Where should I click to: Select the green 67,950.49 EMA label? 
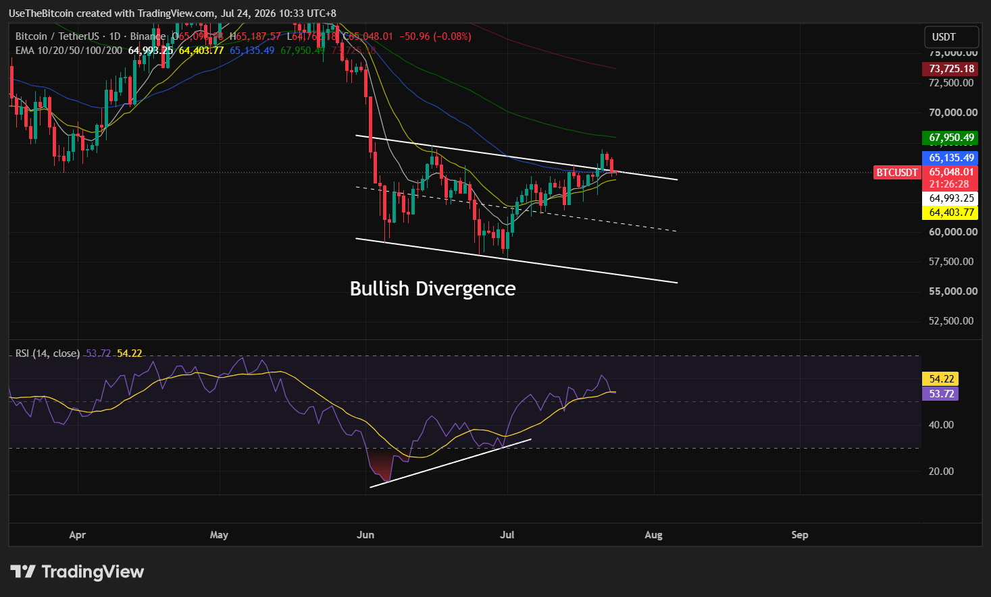(950, 138)
